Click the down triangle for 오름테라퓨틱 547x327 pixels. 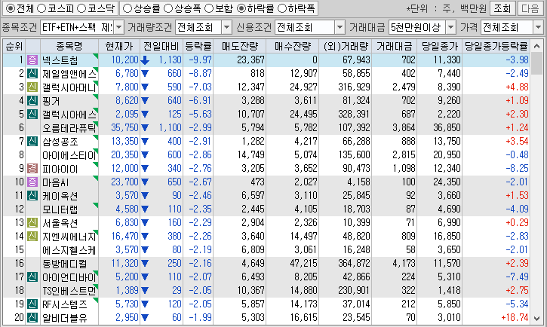point(145,128)
